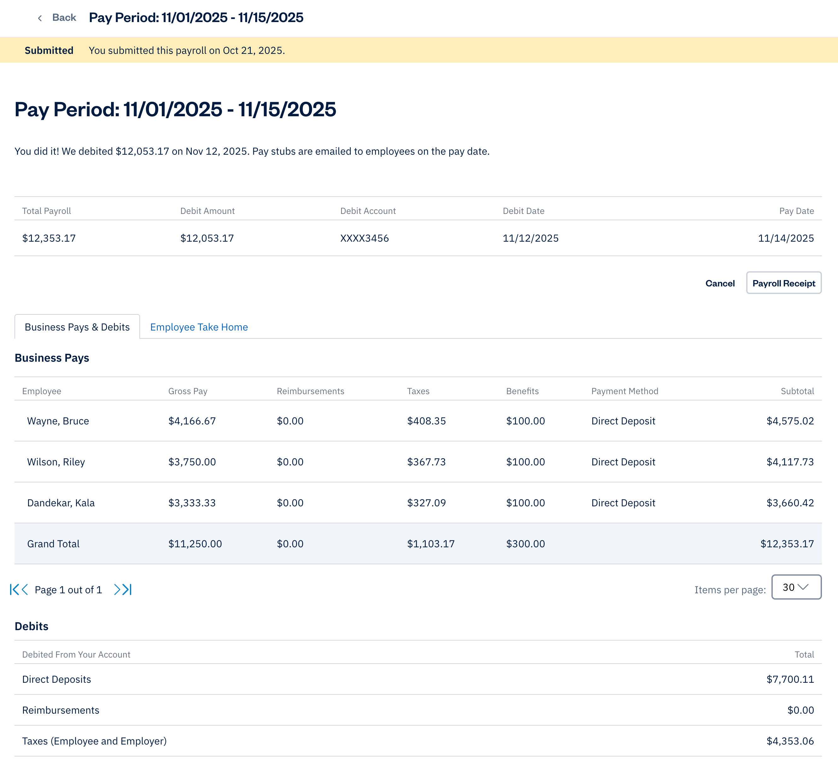Go to the previous page of results
838x765 pixels.
25,589
